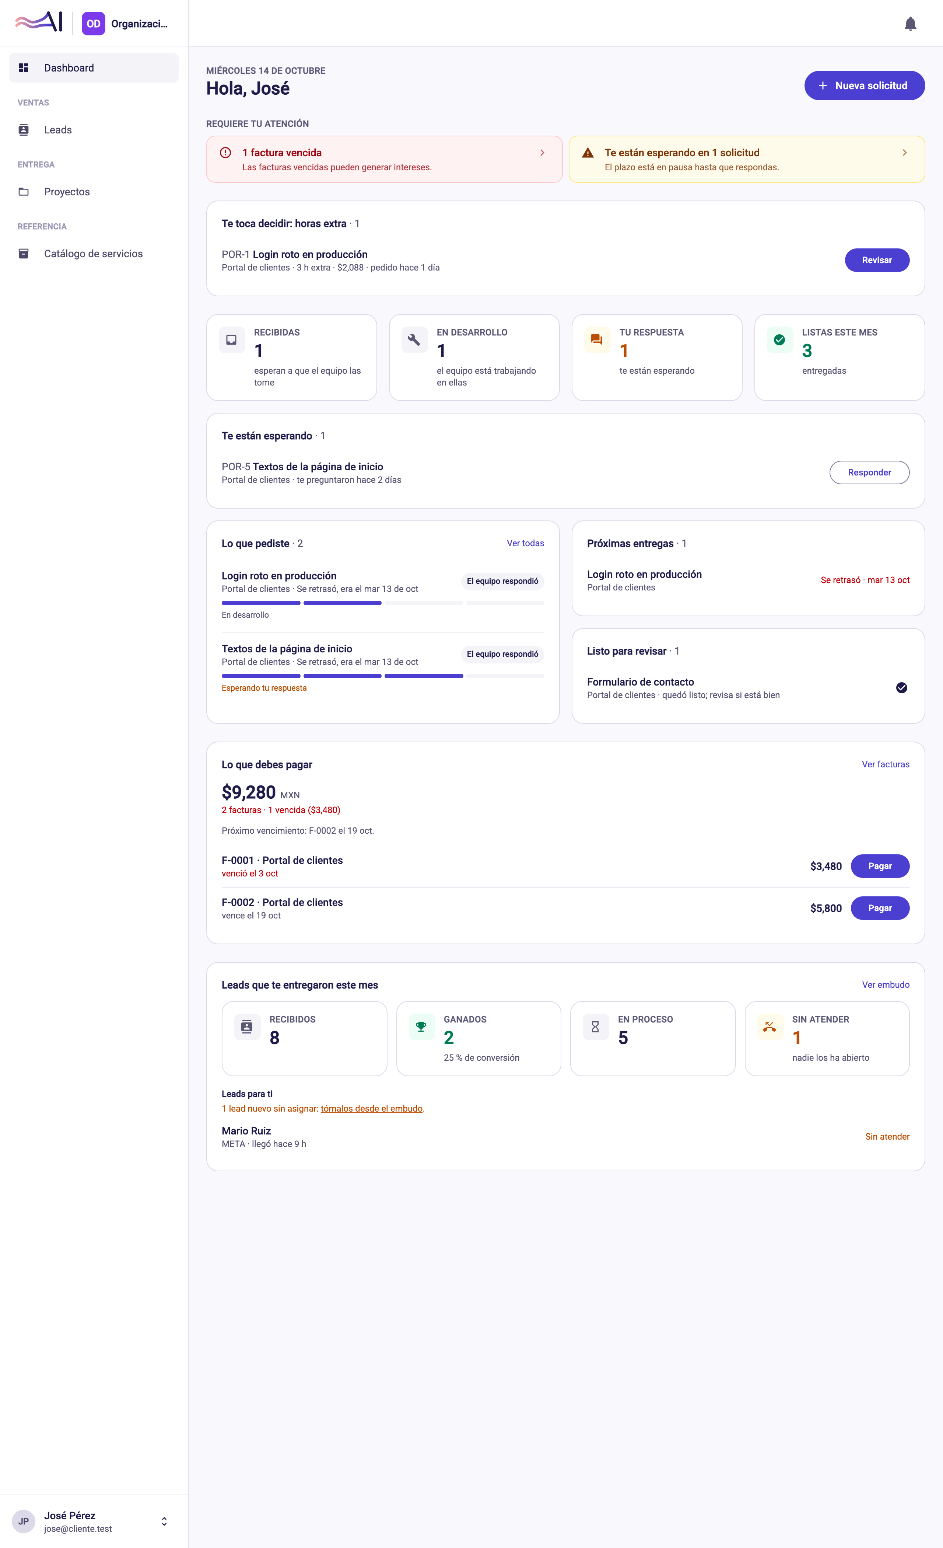
Task: Click the missed-call icon on Sin atender card
Action: (770, 1026)
